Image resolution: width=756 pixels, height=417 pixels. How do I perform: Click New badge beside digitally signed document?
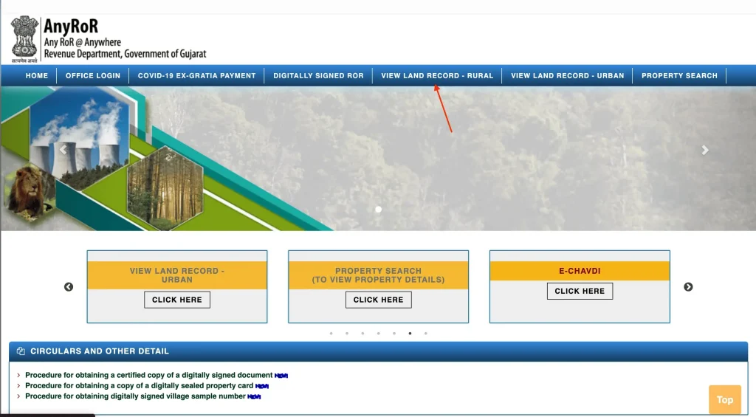(281, 376)
